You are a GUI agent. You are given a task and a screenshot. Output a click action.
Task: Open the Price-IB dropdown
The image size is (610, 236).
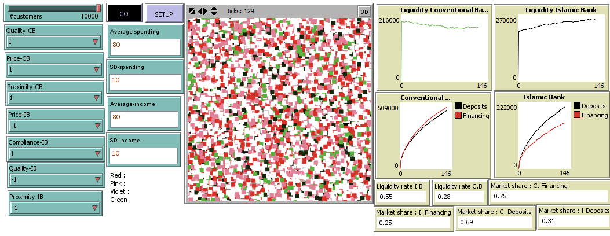pos(56,125)
